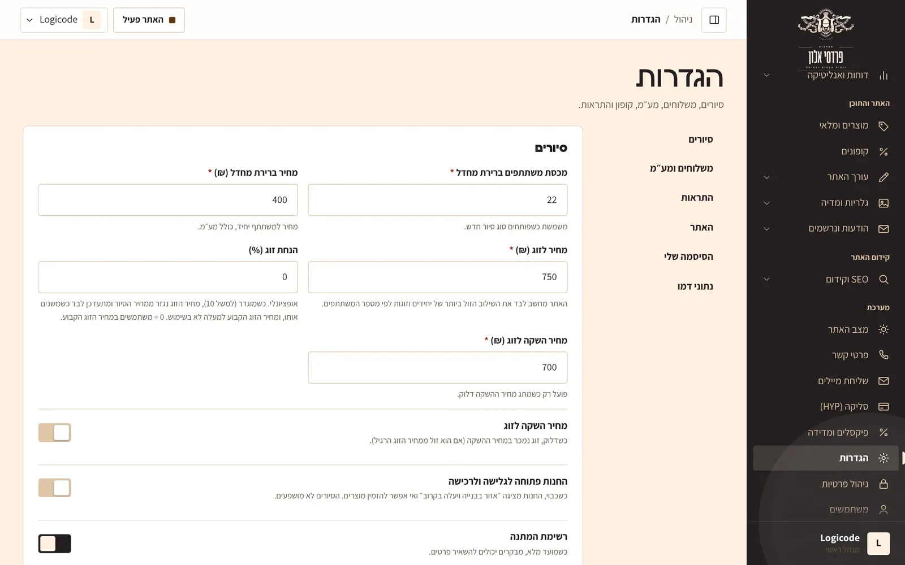Toggle the החנות פתוחה לגלישה ולרכישה switch
Screen dimensions: 905x565
pos(55,488)
